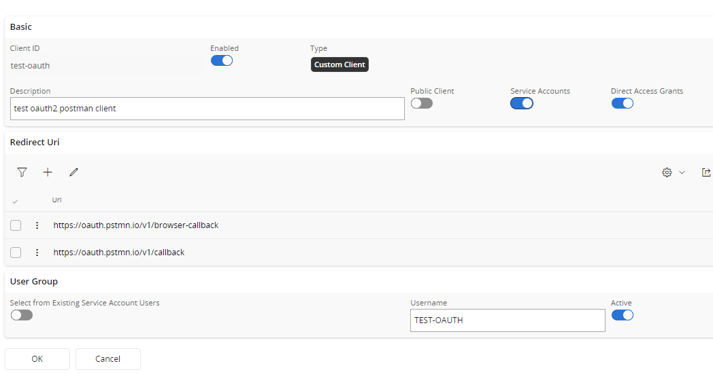Click the export icon at far right

click(x=706, y=172)
